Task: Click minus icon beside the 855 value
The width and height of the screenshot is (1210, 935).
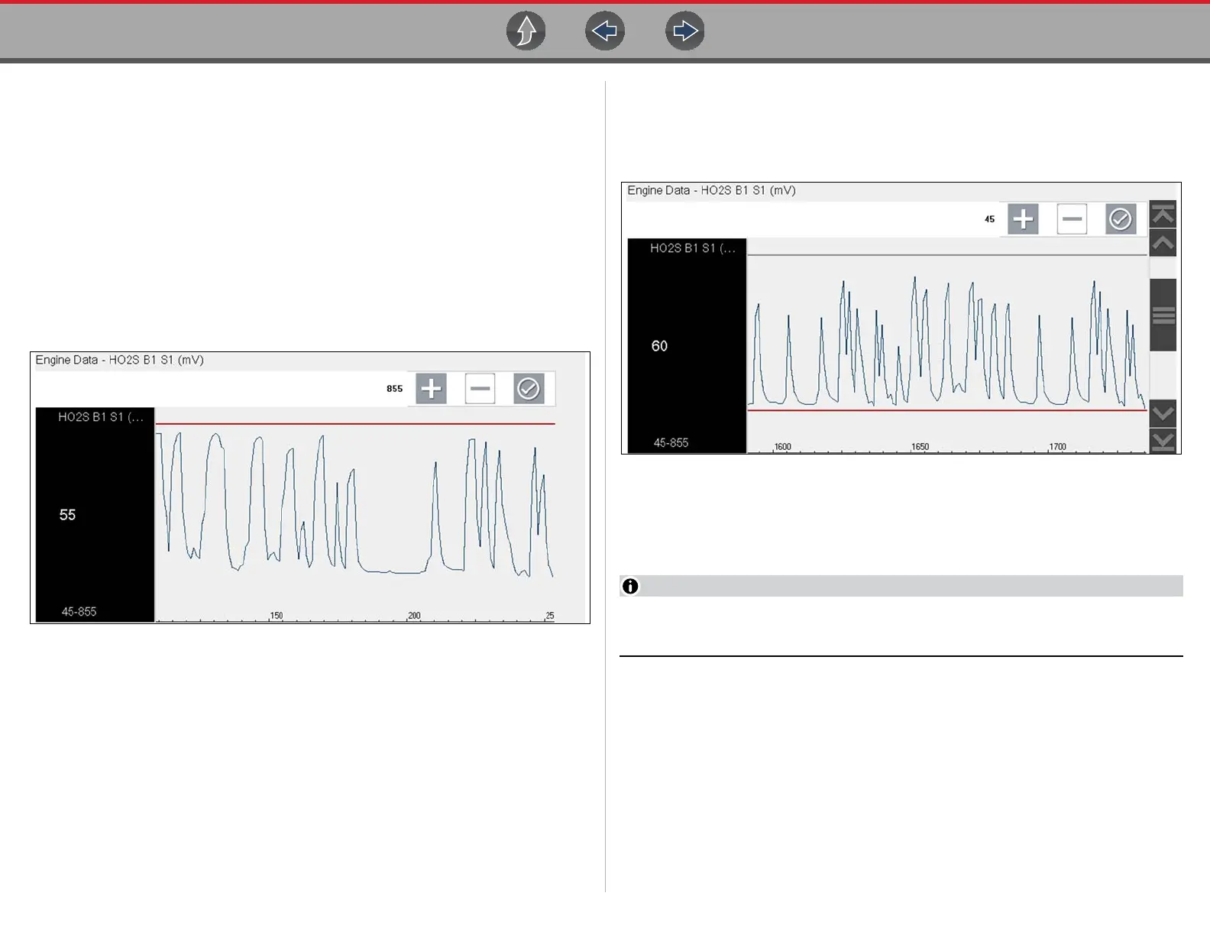Action: coord(480,389)
